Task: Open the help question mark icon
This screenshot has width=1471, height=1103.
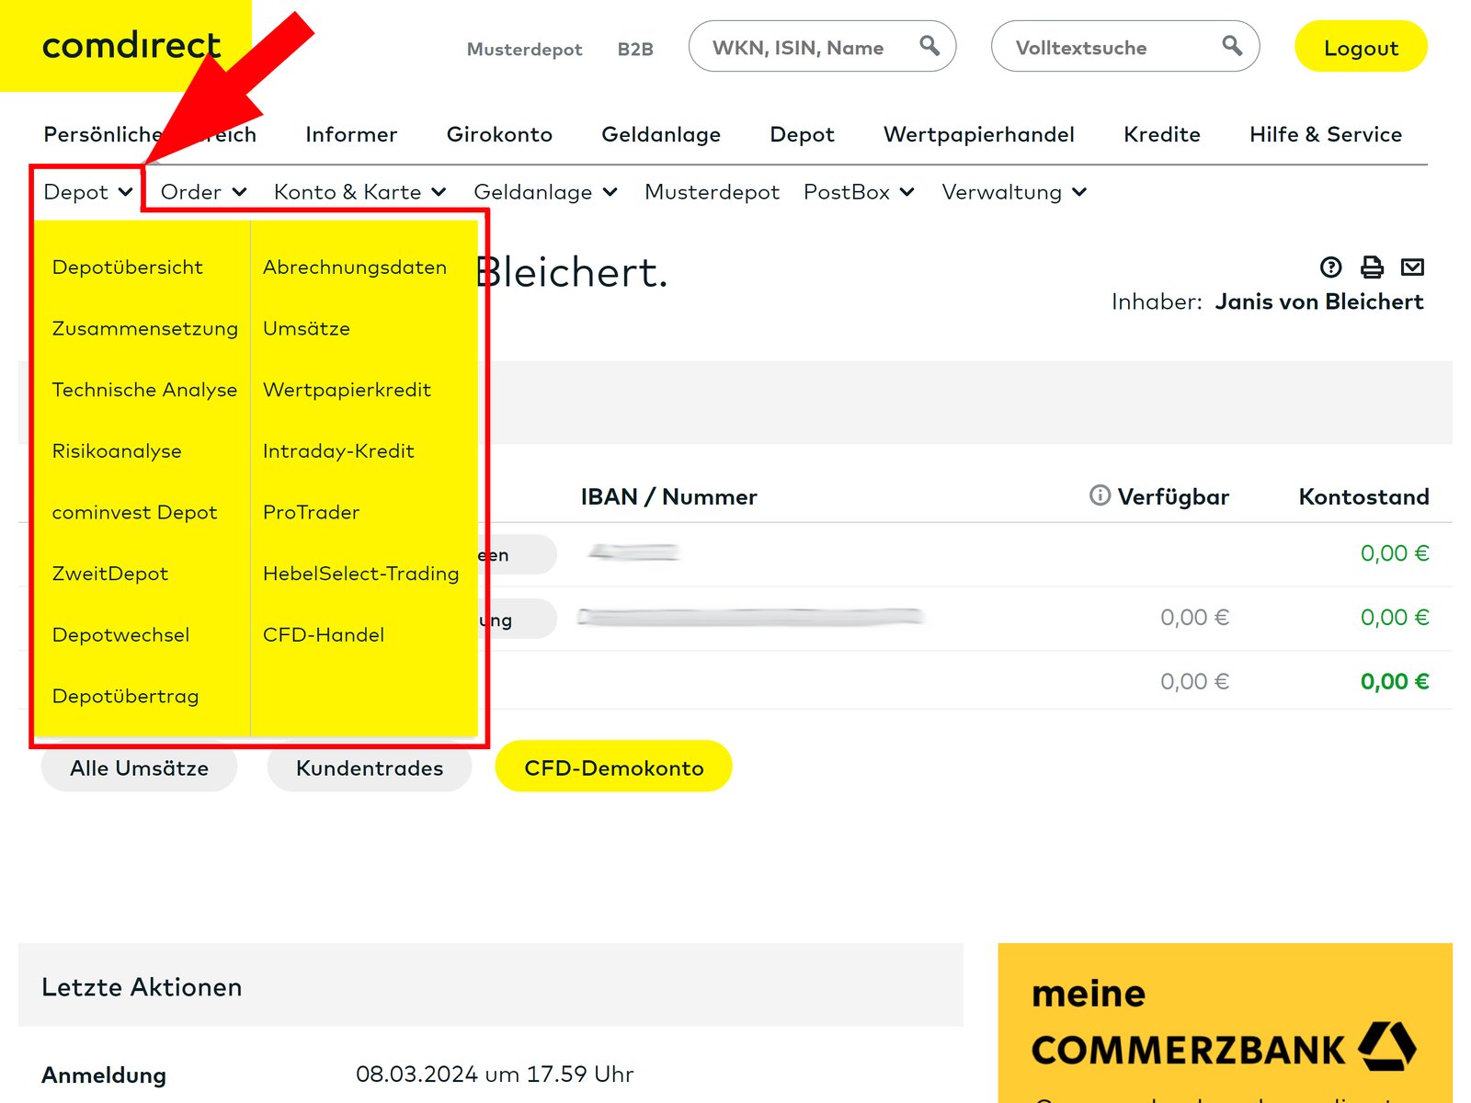Action: click(x=1329, y=267)
